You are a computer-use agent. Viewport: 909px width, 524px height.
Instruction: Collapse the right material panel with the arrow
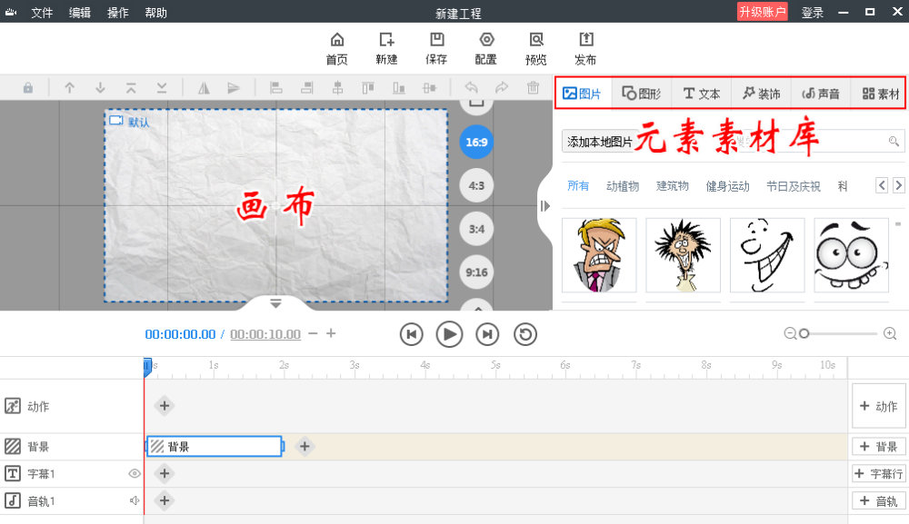545,206
